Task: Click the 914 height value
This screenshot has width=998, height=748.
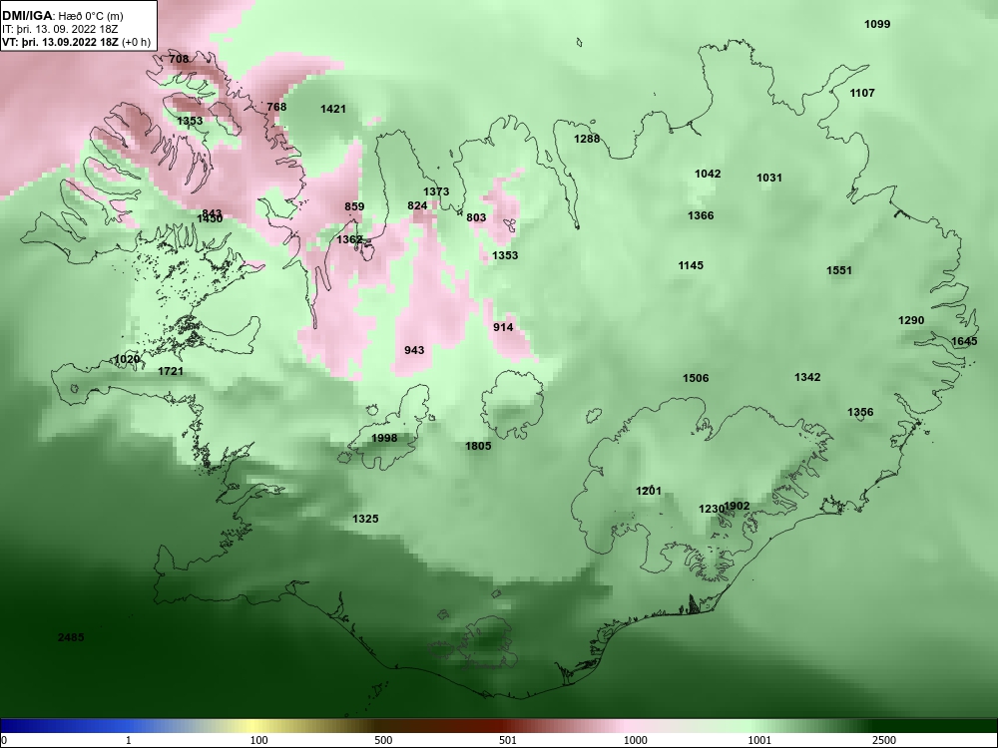Action: pos(503,327)
